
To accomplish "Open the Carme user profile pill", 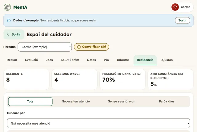I will (182, 7).
